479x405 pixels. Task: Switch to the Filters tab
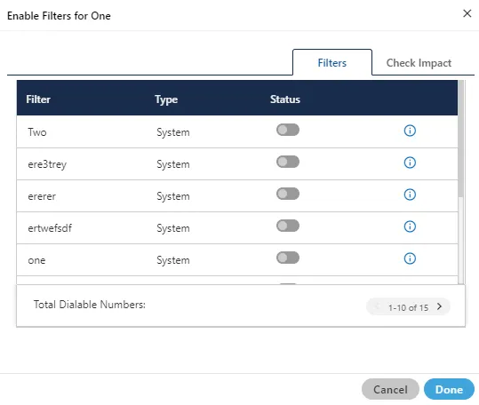(332, 63)
